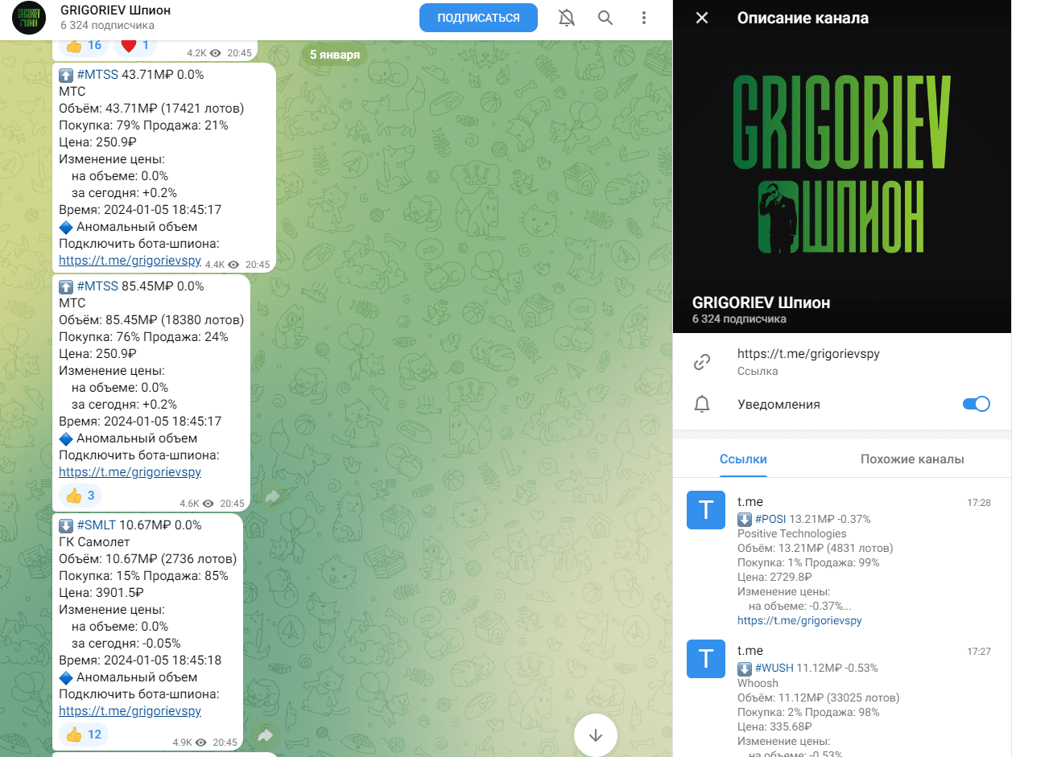Click the down-arrow icon next to #POSI
Viewport: 1053px width, 757px height.
coord(745,520)
